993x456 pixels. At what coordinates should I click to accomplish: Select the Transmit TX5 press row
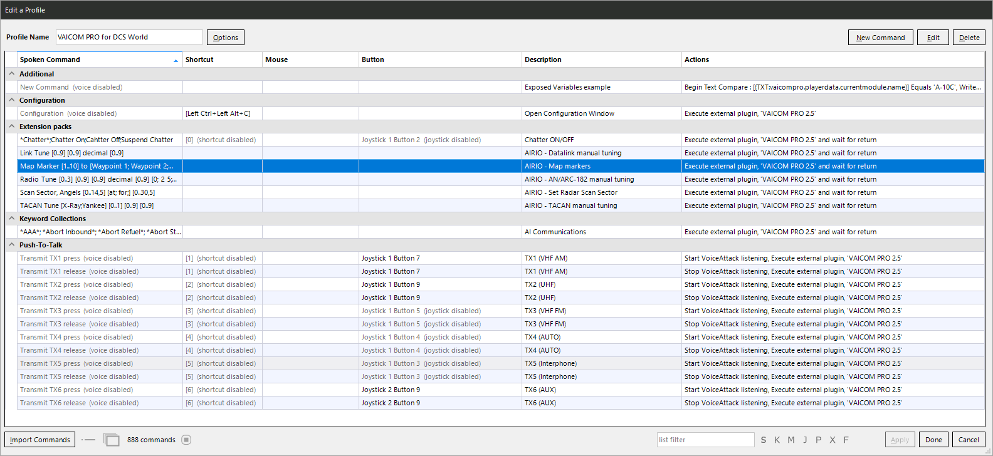(501, 363)
